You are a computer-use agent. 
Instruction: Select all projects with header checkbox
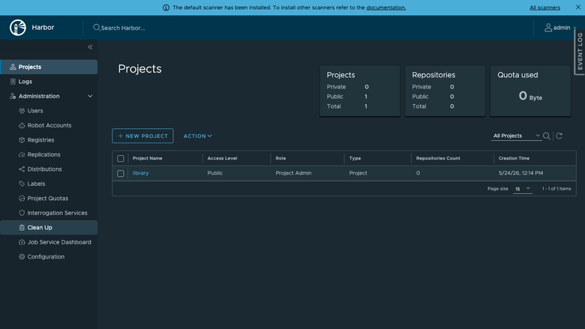pyautogui.click(x=121, y=159)
